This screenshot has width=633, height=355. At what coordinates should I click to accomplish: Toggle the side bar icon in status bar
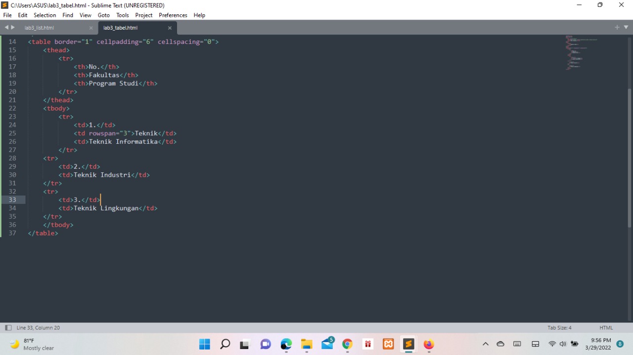pos(8,328)
